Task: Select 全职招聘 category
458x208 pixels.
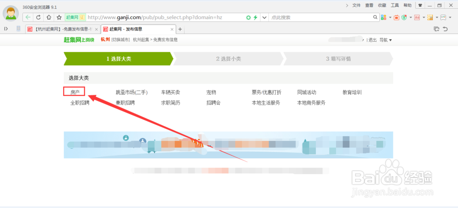Action: tap(80, 103)
